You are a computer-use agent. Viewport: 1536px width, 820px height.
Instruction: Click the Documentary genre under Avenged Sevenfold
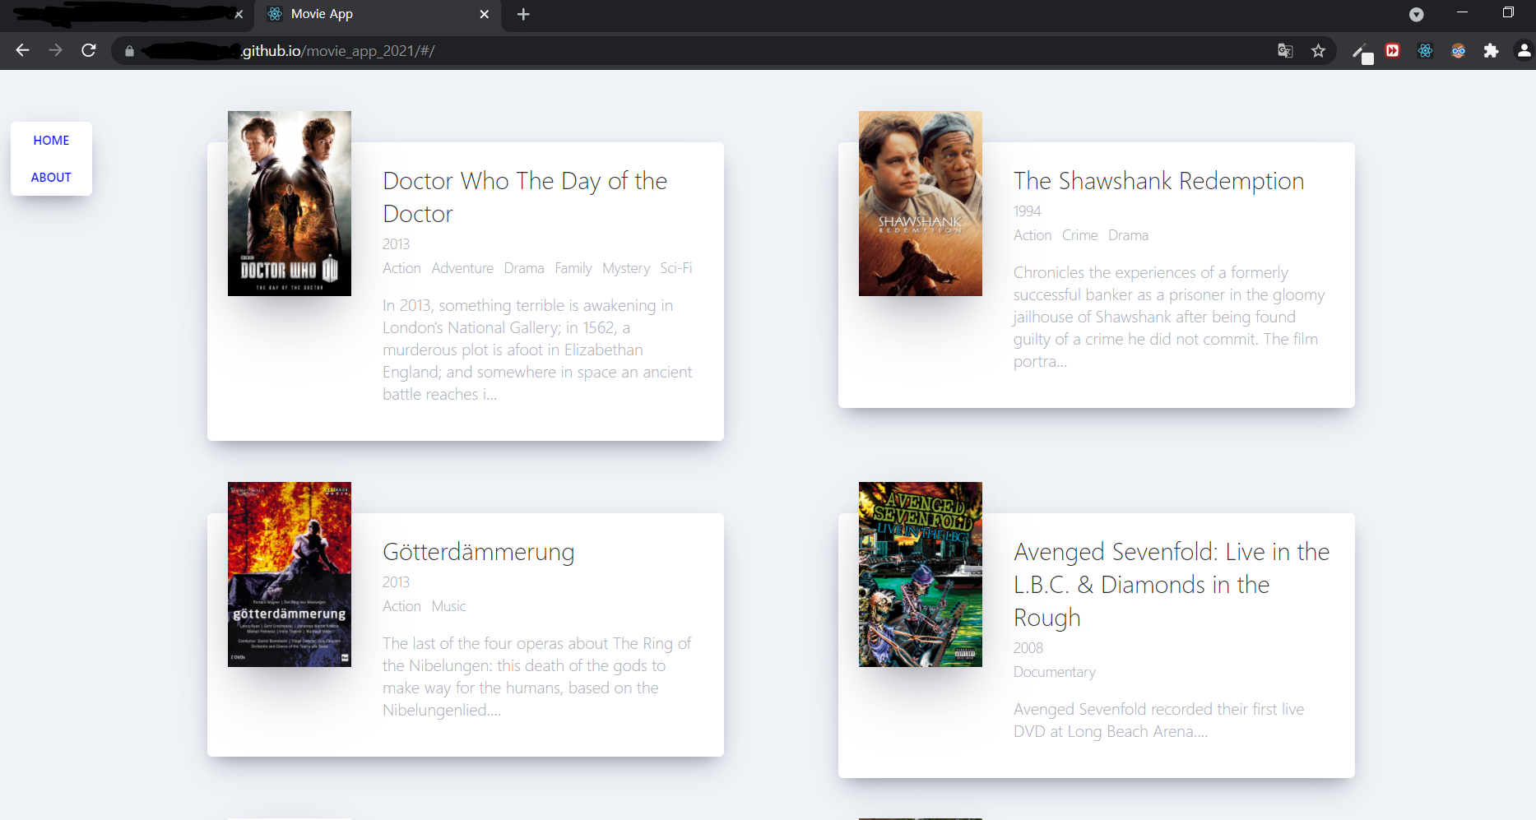(1055, 672)
